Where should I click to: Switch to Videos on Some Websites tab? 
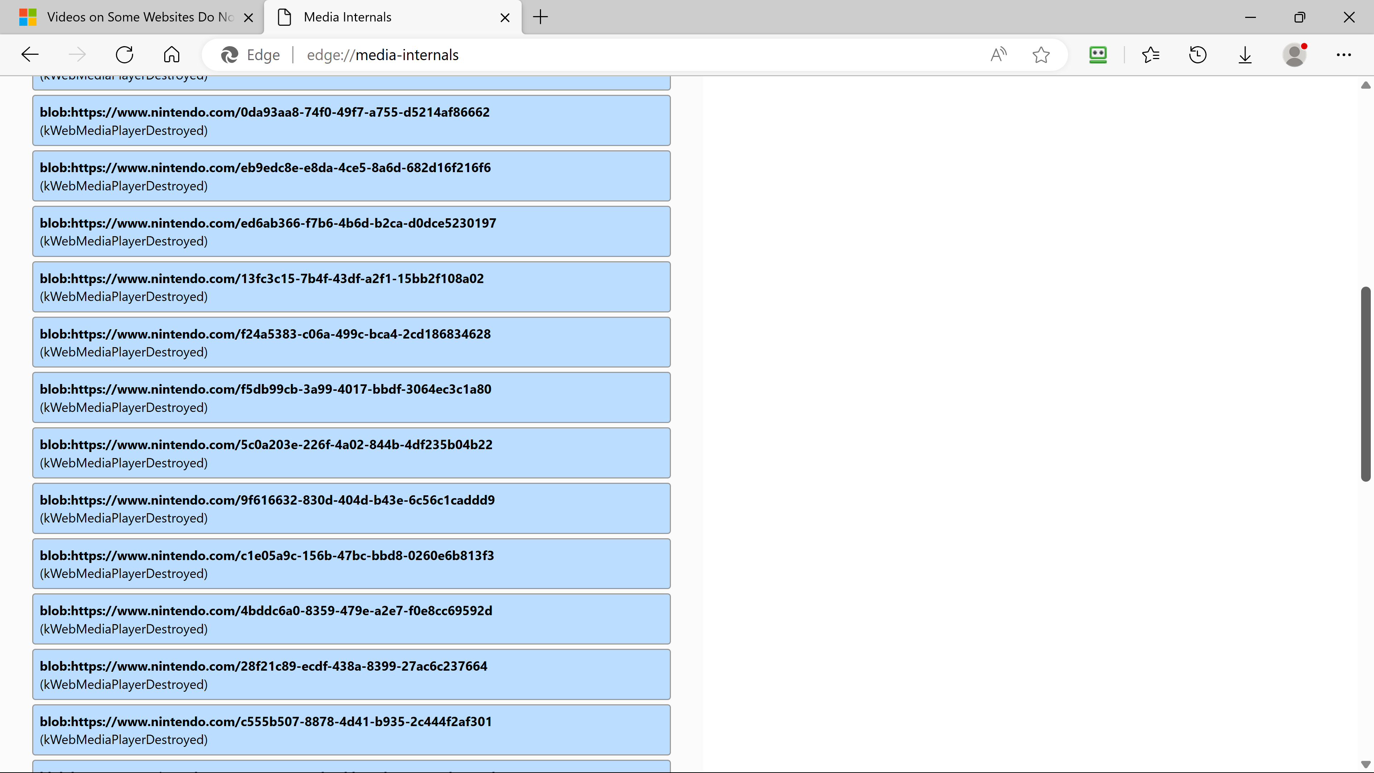pyautogui.click(x=132, y=17)
